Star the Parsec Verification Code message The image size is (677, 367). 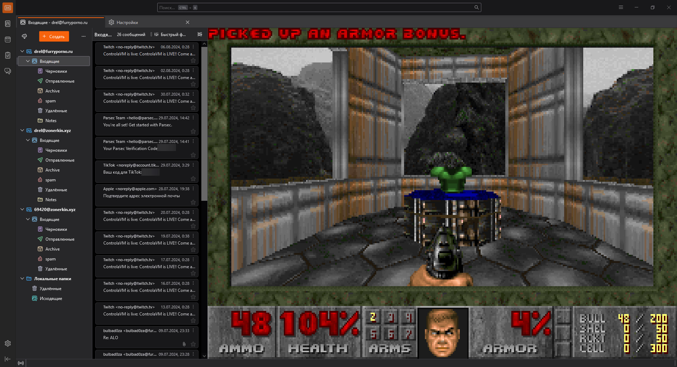pyautogui.click(x=193, y=155)
